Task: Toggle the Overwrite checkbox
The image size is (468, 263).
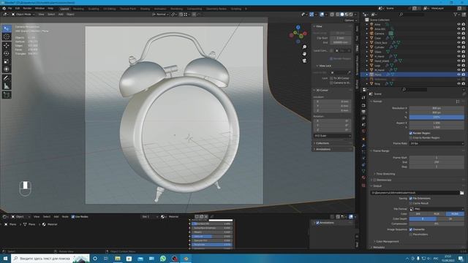Action: [x=411, y=229]
